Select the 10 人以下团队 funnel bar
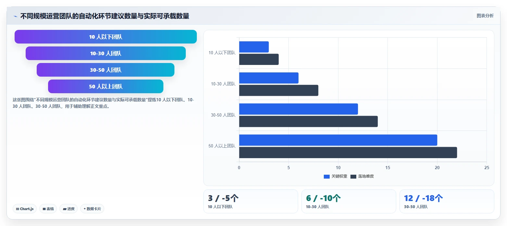 coord(106,37)
